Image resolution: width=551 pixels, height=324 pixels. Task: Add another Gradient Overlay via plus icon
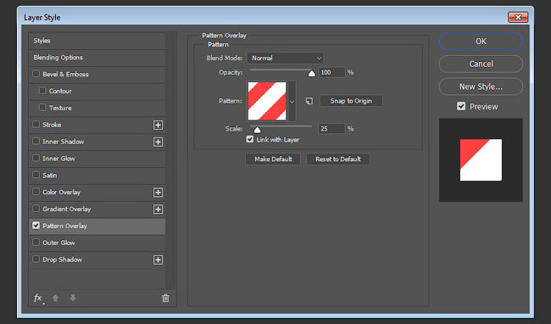pyautogui.click(x=159, y=209)
